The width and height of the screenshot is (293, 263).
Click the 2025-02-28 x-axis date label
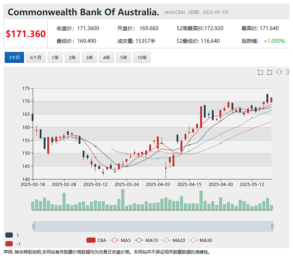64,185
